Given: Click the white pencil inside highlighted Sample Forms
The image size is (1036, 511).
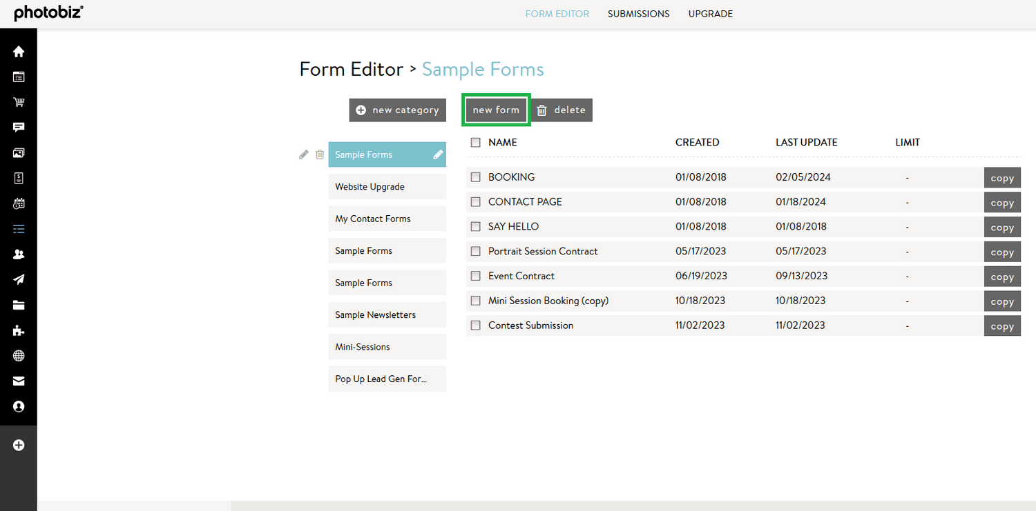Looking at the screenshot, I should [438, 154].
